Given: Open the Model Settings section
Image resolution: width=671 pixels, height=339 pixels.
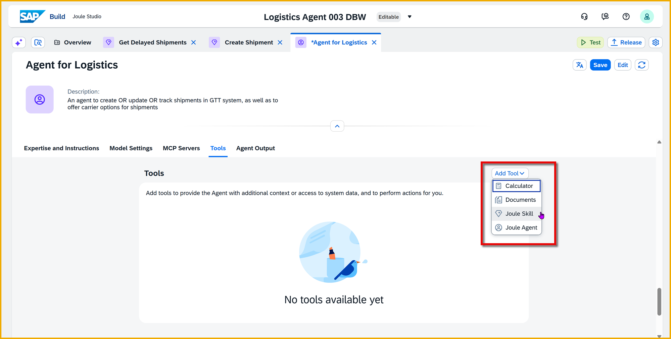Looking at the screenshot, I should point(131,148).
